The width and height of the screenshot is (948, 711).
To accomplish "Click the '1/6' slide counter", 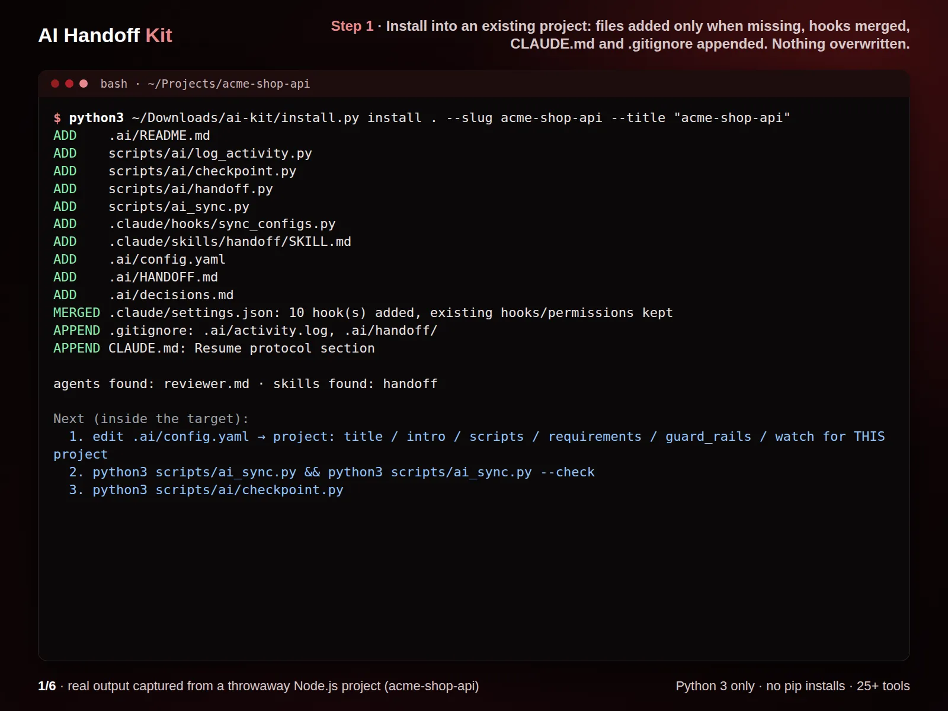I will [47, 686].
